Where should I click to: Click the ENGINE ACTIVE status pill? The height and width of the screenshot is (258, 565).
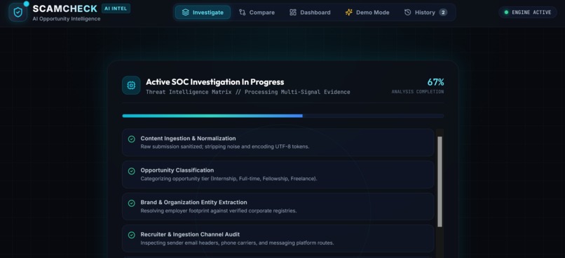coord(528,12)
